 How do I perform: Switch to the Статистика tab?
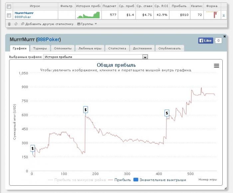pyautogui.click(x=117, y=48)
